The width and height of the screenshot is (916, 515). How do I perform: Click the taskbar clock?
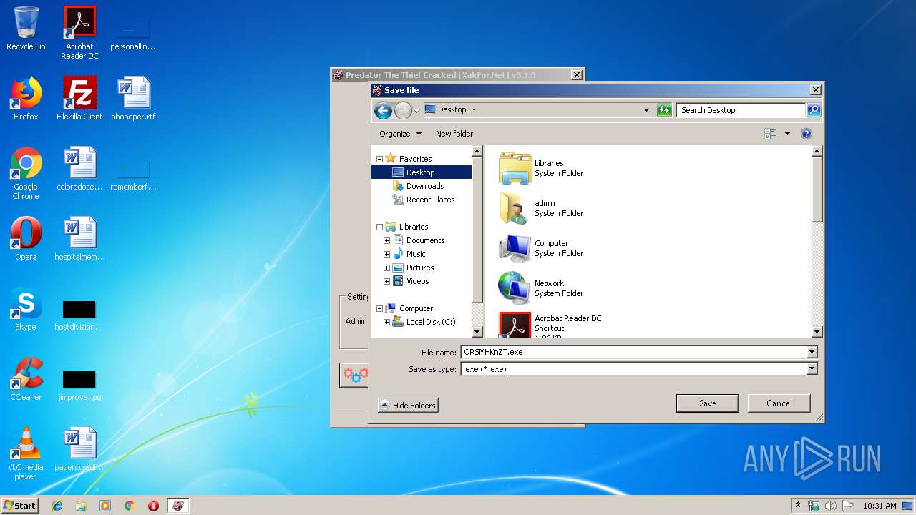pyautogui.click(x=880, y=506)
